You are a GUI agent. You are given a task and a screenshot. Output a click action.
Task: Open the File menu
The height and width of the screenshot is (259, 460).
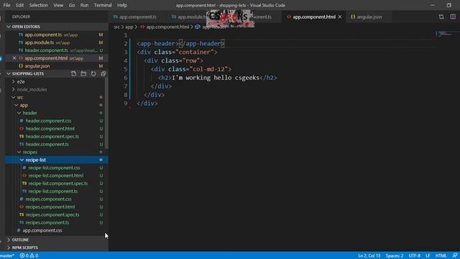pos(6,5)
